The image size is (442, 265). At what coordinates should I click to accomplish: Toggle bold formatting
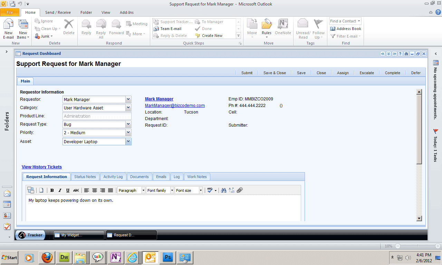click(52, 190)
